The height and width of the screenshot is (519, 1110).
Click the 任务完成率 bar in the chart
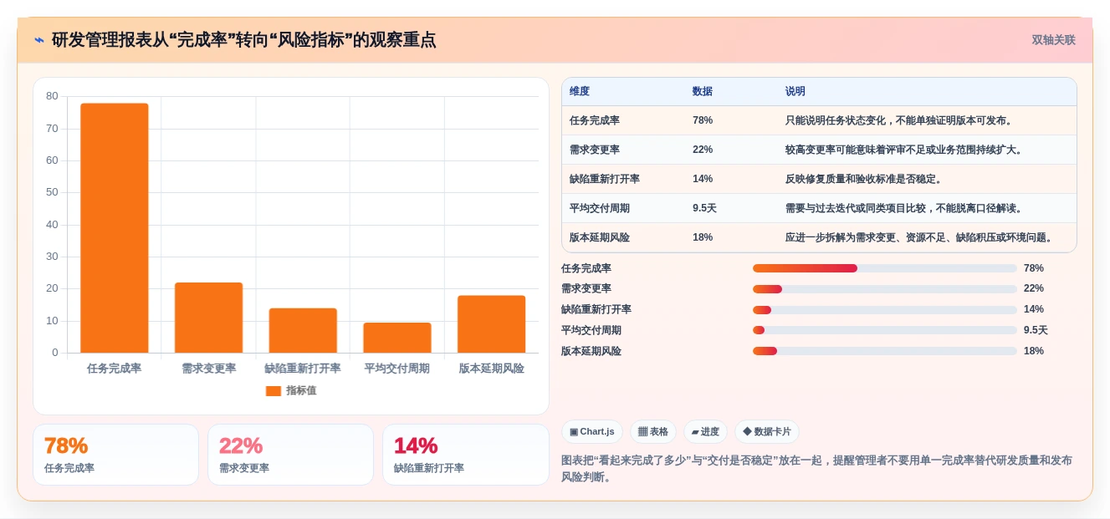tap(115, 228)
